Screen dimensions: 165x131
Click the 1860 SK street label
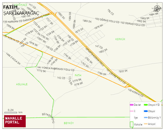coord(61,16)
